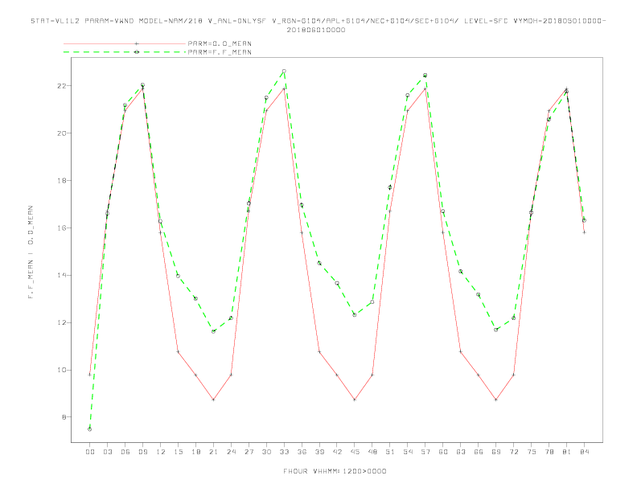Image resolution: width=637 pixels, height=492 pixels.
Task: Click x-axis tick label 57
Action: pyautogui.click(x=425, y=452)
